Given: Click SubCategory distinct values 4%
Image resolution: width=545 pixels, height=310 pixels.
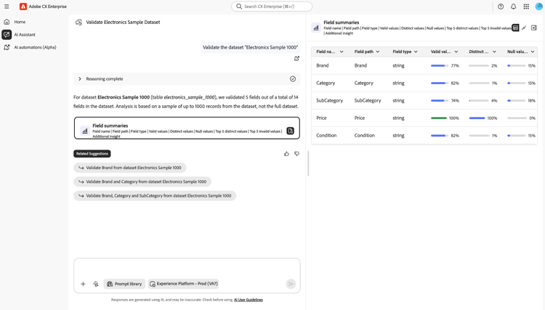Looking at the screenshot, I should [x=494, y=101].
